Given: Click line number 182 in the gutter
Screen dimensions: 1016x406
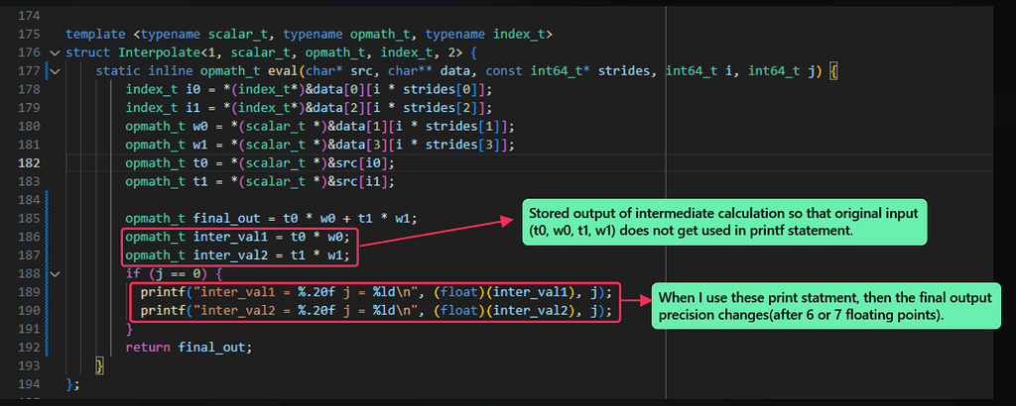Looking at the screenshot, I should 29,162.
